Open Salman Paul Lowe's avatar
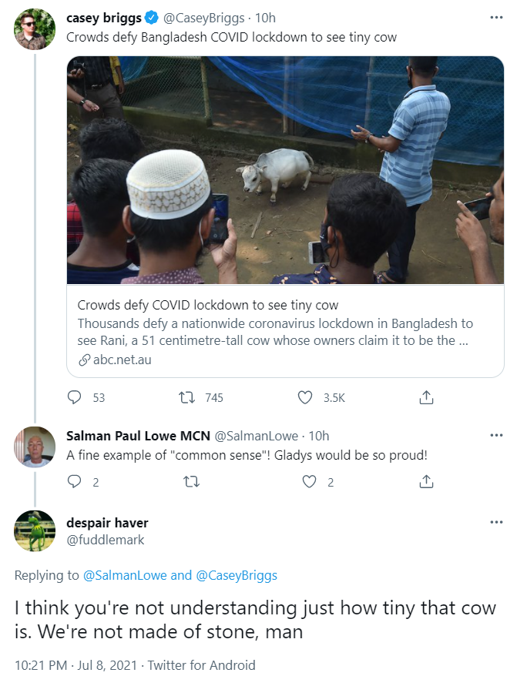 (35, 447)
